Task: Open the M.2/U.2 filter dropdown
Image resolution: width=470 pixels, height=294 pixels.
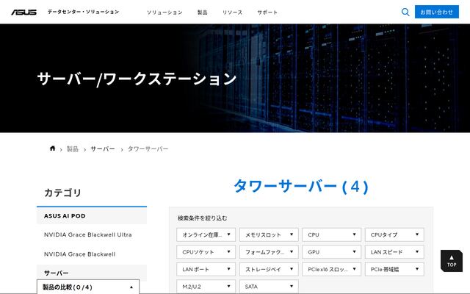Action: coord(206,287)
